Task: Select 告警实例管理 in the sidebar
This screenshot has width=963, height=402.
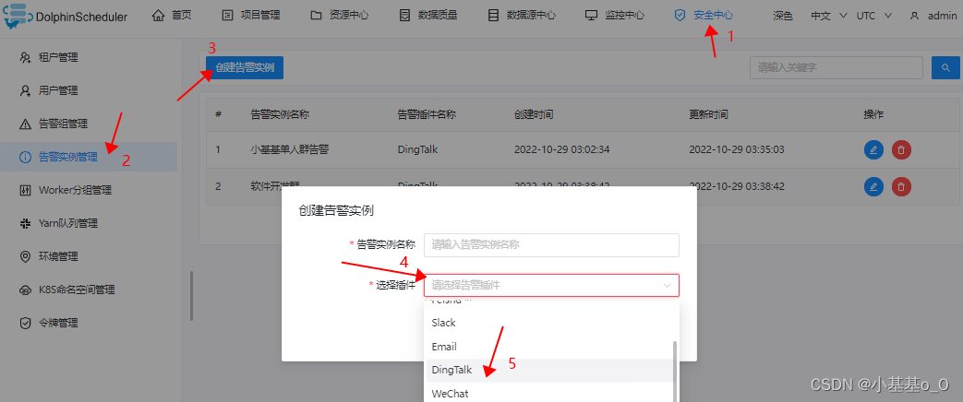Action: click(x=89, y=157)
